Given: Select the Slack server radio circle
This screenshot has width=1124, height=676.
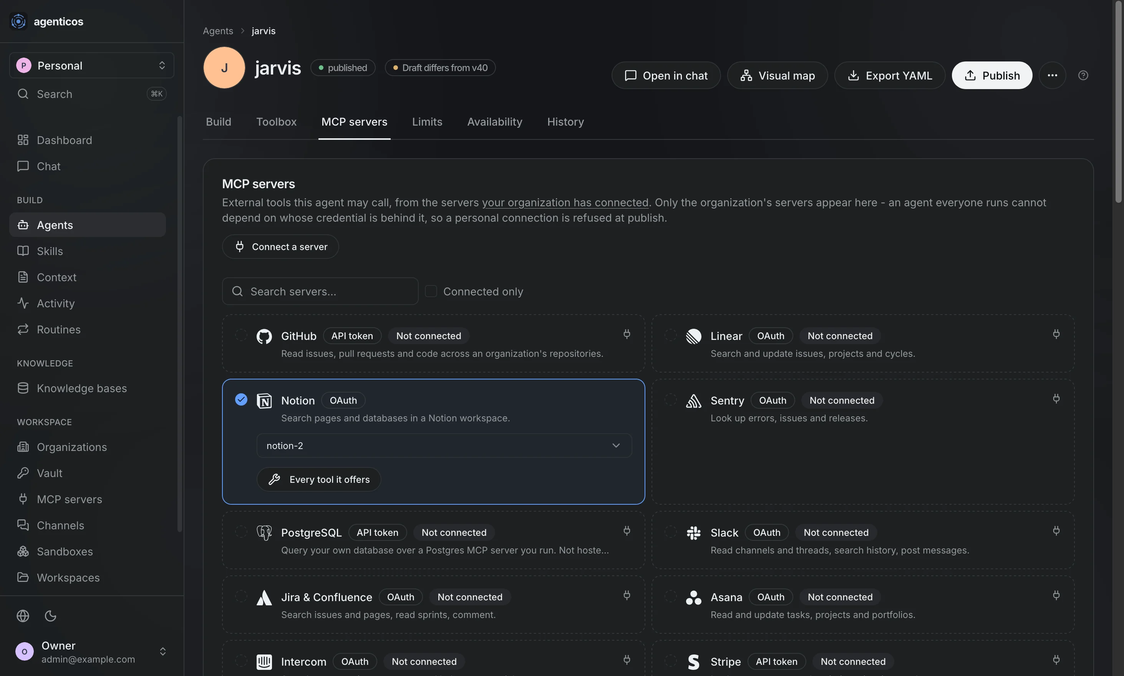Looking at the screenshot, I should pos(670,531).
